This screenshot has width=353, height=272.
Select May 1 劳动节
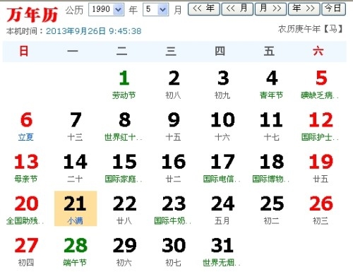pos(124,84)
